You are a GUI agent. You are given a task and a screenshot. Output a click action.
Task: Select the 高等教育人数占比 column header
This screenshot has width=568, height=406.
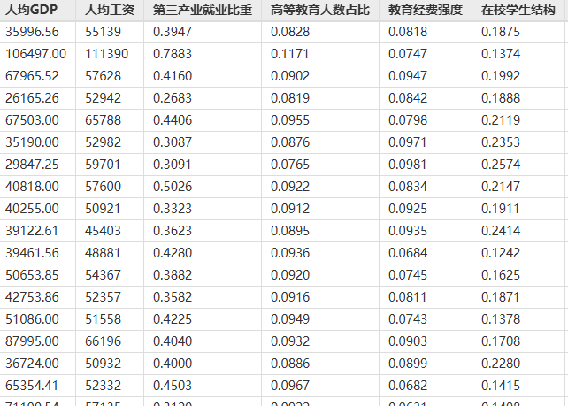tap(320, 11)
